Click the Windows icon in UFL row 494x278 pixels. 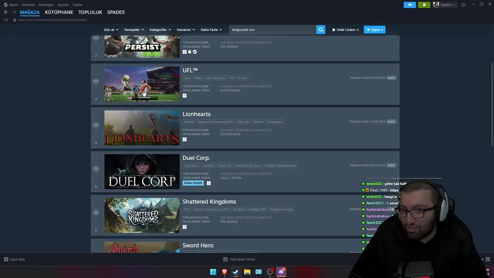[184, 96]
